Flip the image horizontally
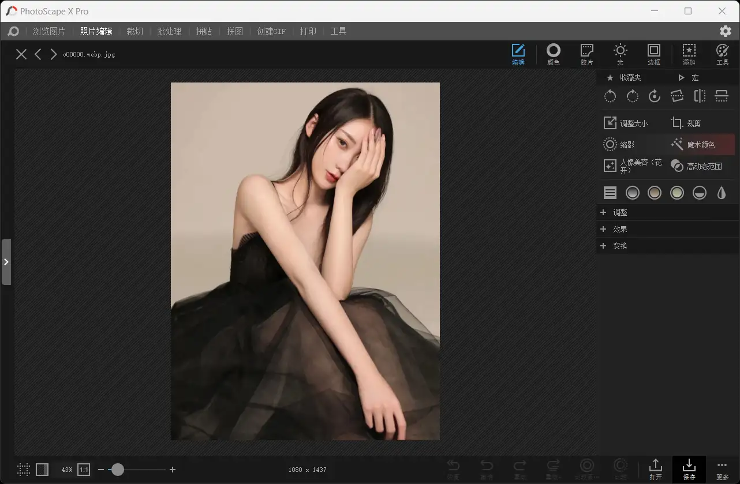 (x=699, y=96)
